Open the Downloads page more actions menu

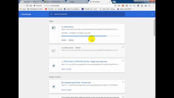click(152, 14)
